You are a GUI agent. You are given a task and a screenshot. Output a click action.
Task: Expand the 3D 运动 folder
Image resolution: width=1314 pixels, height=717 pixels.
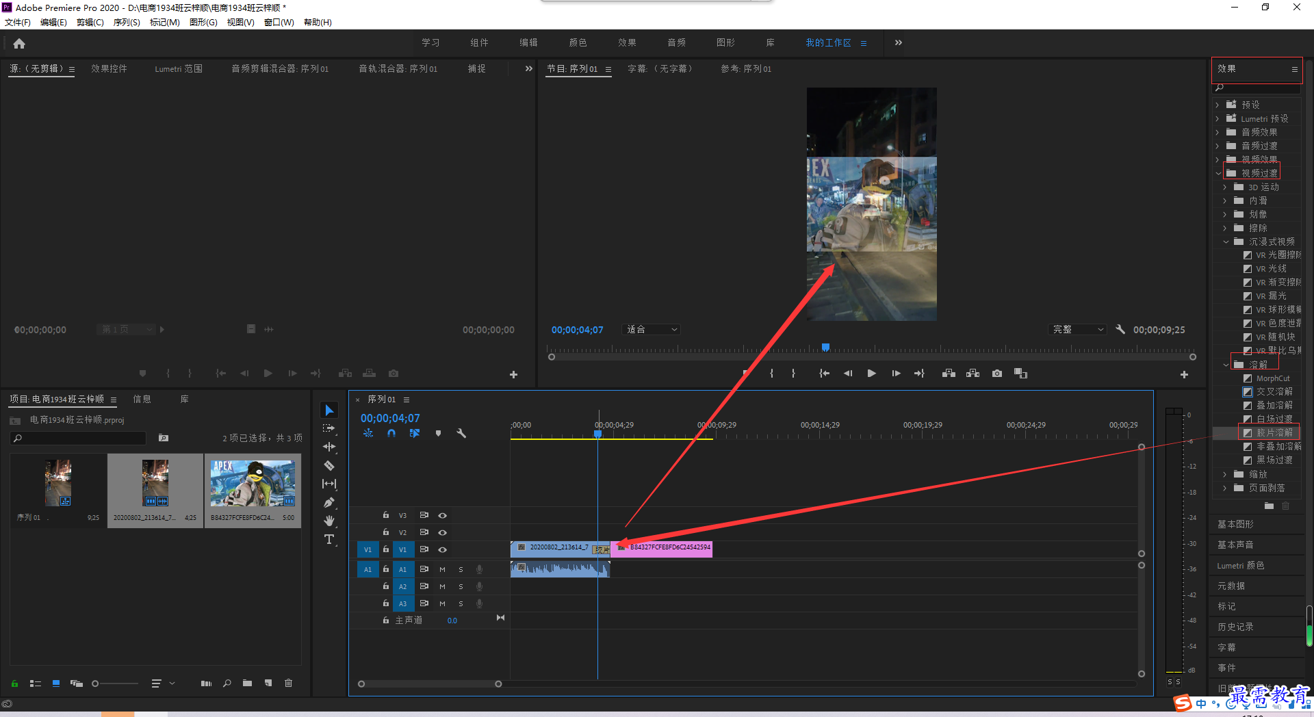coord(1225,187)
